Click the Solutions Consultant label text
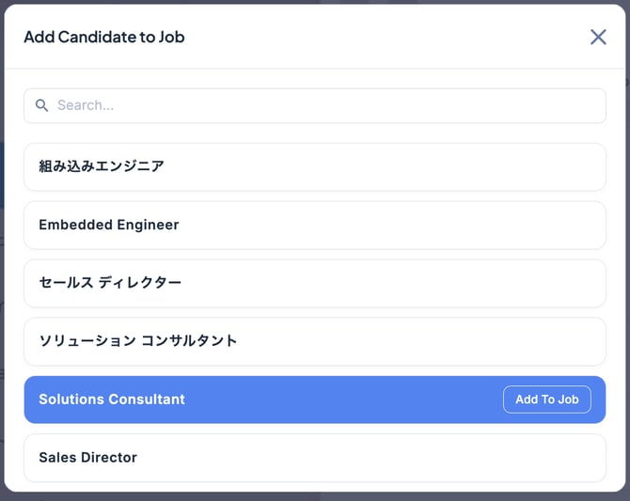630x501 pixels. [x=112, y=399]
